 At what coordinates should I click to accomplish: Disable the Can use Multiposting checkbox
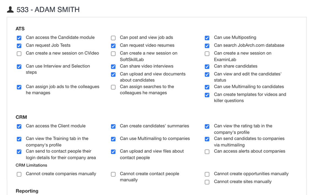[207, 38]
